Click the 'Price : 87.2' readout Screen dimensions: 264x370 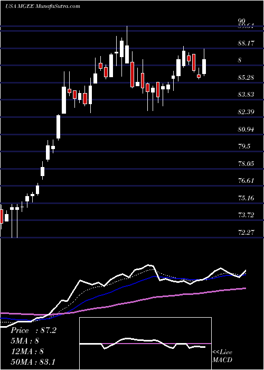click(x=33, y=330)
